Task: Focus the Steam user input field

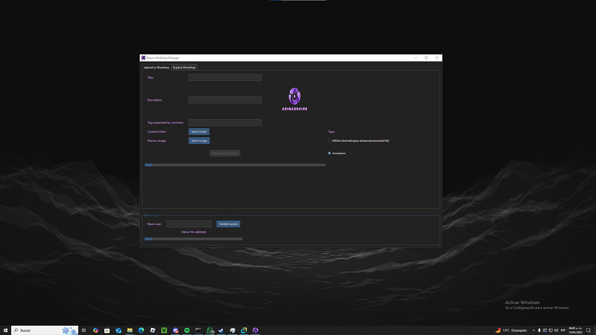Action: tap(189, 224)
